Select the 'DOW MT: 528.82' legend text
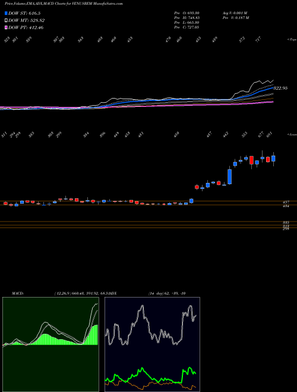Image resolution: width=297 pixels, height=392 pixels. pos(27,21)
